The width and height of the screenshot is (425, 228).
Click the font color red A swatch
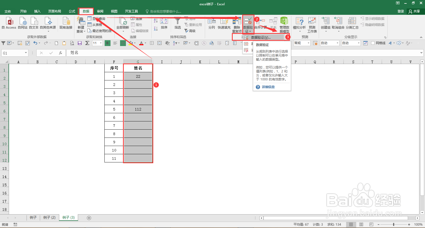[141, 43]
